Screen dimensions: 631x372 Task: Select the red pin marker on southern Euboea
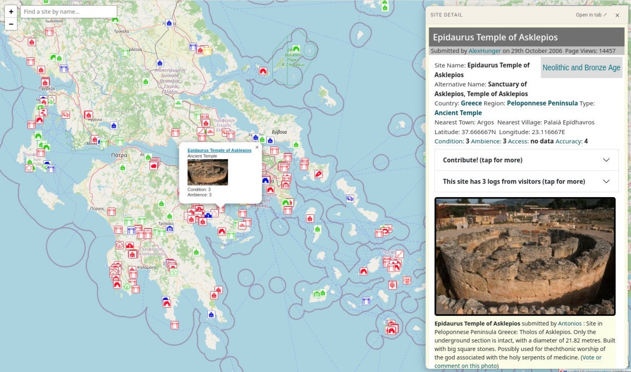[318, 174]
